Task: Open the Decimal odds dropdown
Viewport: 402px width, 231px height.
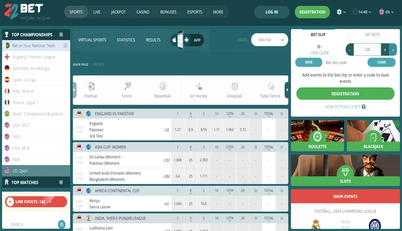Action: [x=270, y=40]
